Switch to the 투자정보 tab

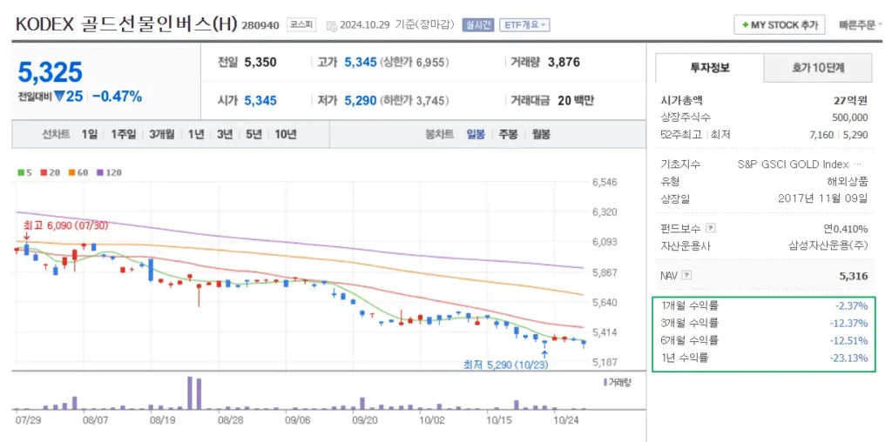709,68
